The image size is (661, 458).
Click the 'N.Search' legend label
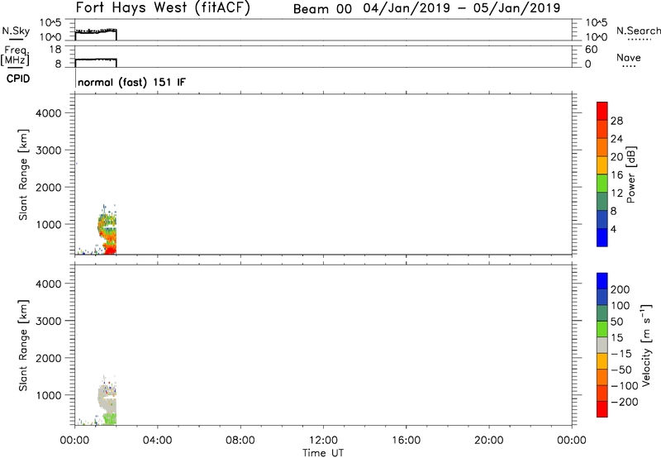pos(638,31)
